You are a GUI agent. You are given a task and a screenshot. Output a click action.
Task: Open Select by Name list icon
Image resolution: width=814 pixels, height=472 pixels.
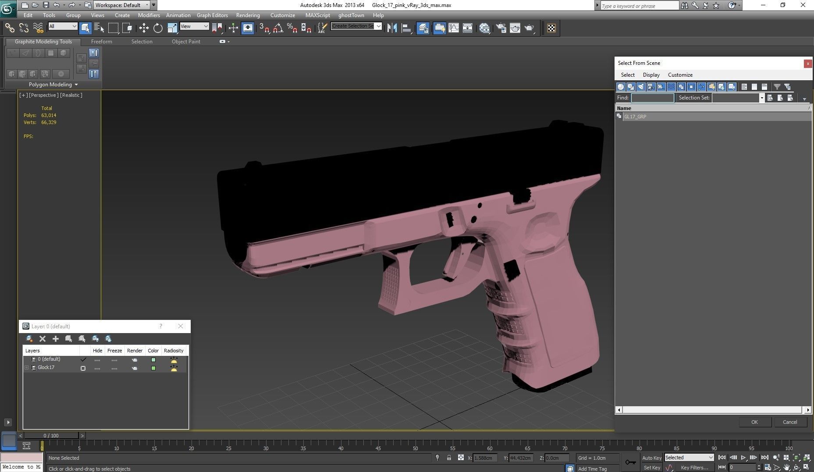pos(99,28)
